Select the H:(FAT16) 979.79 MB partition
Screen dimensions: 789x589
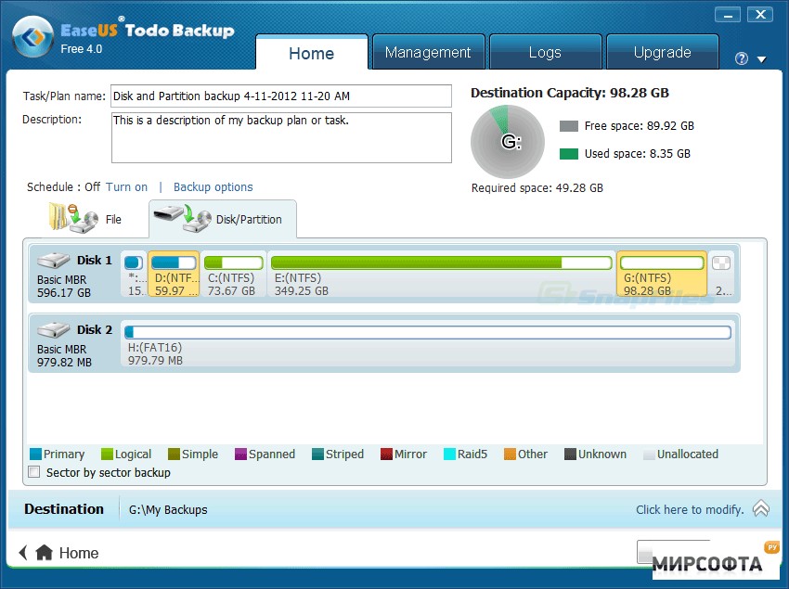tap(428, 343)
